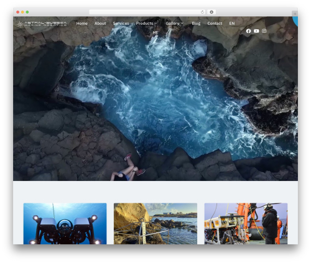Screen dimensions: 311x263
Task: Expand the Gallery menu chevron
Action: (182, 24)
